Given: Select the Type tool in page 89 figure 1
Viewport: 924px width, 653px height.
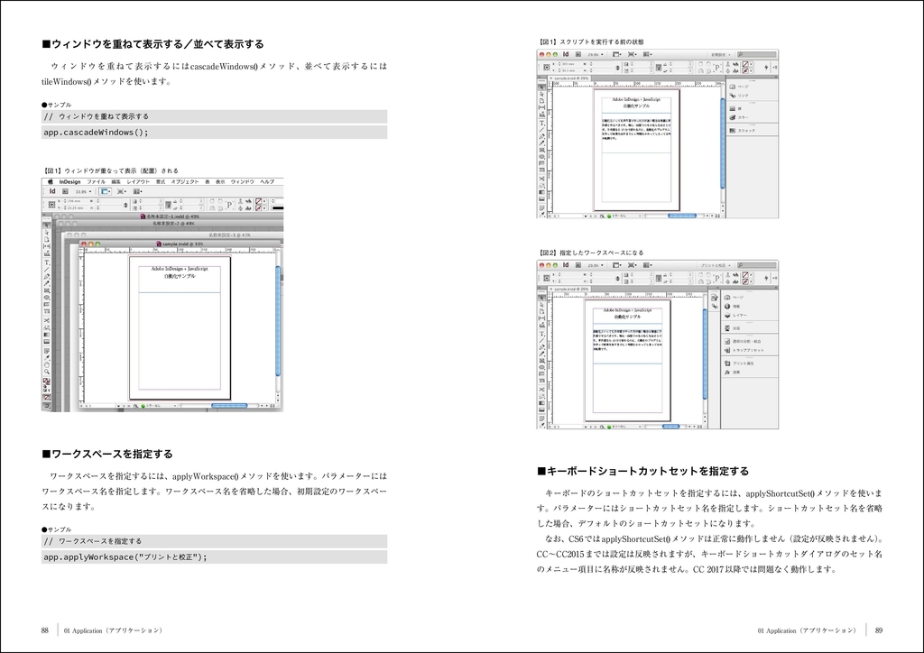Looking at the screenshot, I should [541, 123].
